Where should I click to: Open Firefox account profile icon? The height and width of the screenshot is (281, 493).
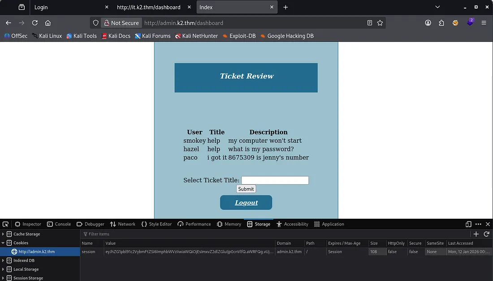coord(428,23)
